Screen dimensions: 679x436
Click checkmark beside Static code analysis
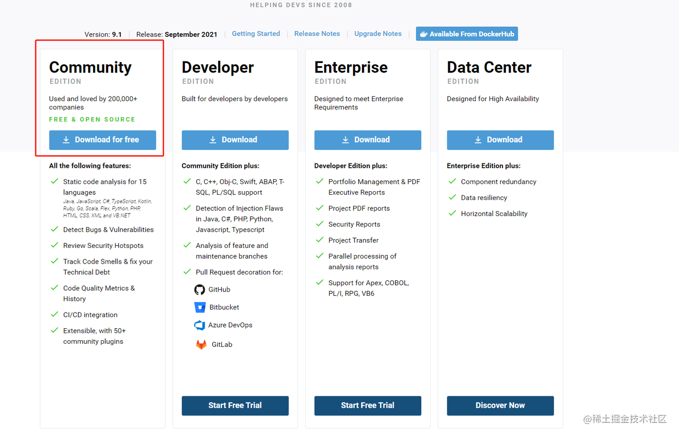[54, 181]
